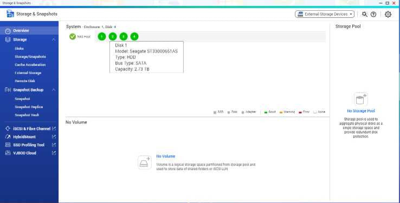Click the VJBOD Cloud icon

coord(8,153)
